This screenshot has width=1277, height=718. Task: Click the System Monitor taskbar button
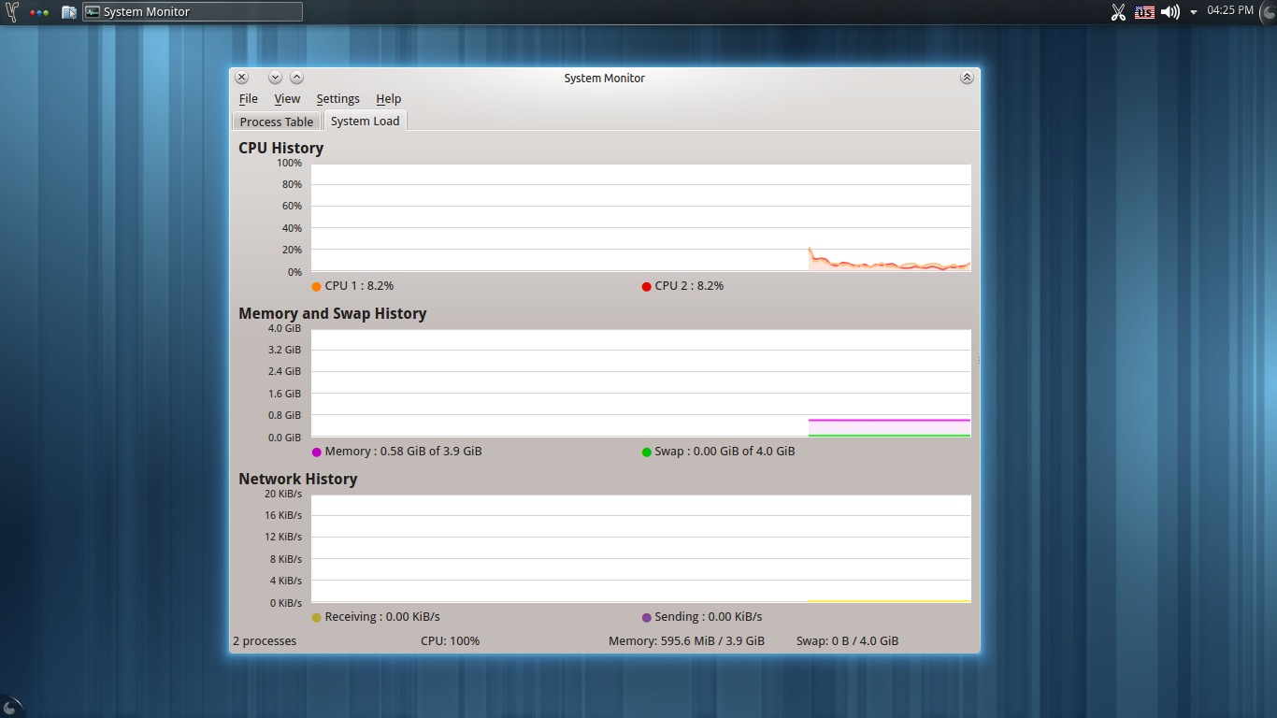tap(193, 12)
